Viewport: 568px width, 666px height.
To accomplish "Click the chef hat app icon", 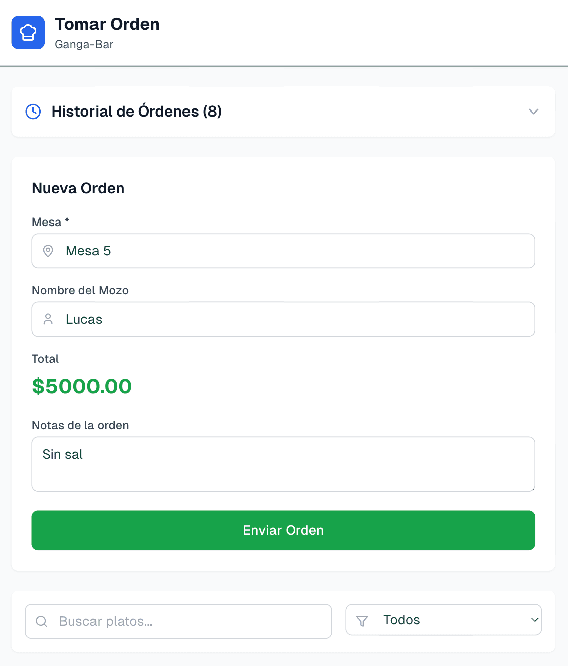I will point(28,32).
